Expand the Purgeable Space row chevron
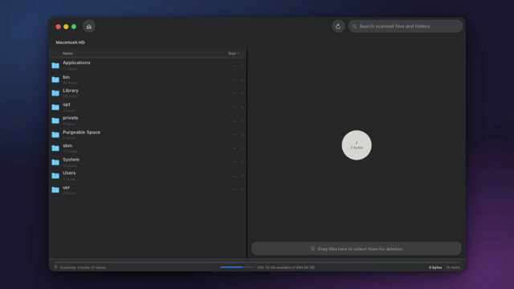Viewport: 514px width, 289px height. click(243, 135)
